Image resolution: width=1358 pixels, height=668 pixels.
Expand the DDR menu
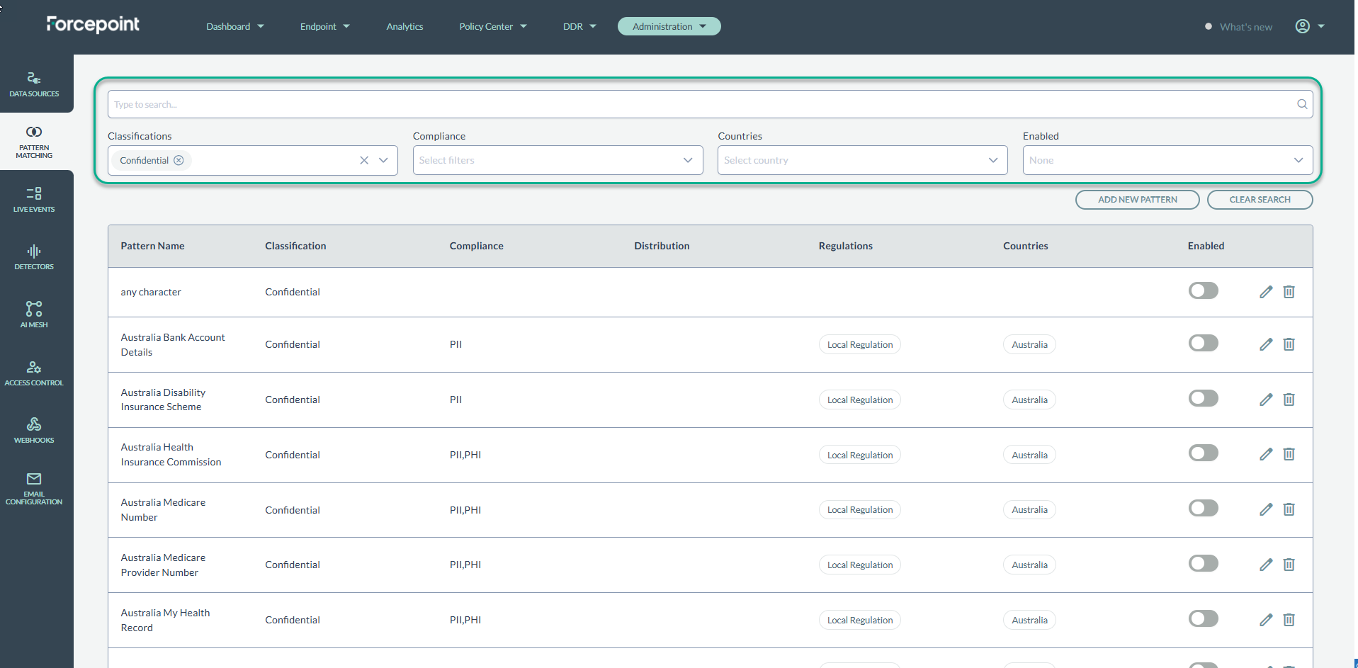point(579,26)
